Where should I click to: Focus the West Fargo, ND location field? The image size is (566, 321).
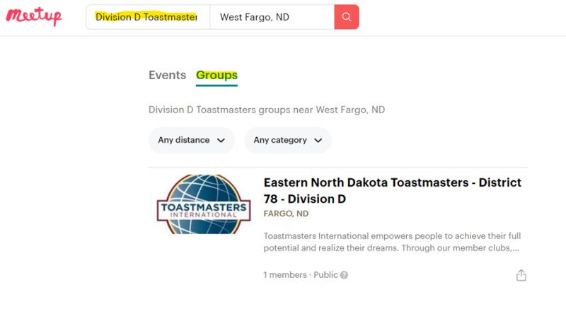[x=272, y=17]
